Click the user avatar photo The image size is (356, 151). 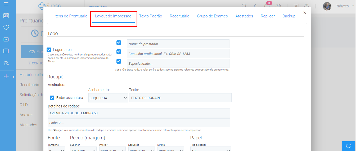[327, 6]
